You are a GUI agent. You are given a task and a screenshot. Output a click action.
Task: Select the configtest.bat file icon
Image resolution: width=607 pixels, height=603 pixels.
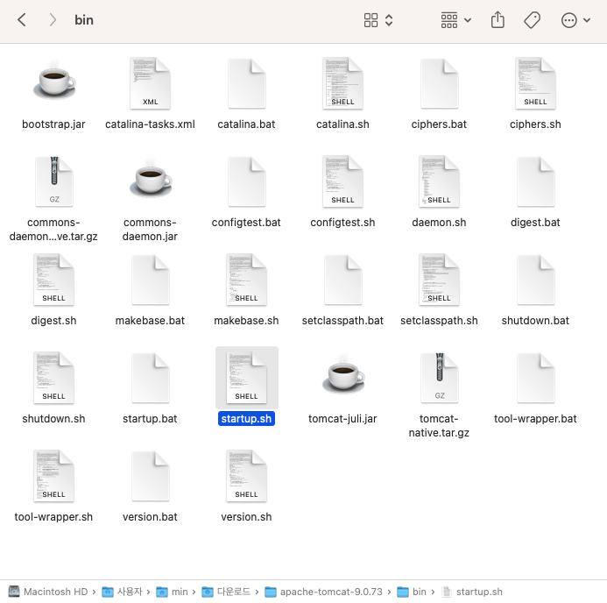(247, 181)
